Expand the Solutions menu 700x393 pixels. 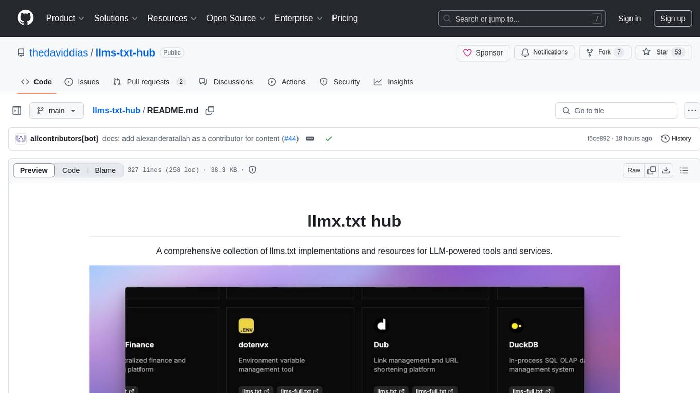pos(116,18)
